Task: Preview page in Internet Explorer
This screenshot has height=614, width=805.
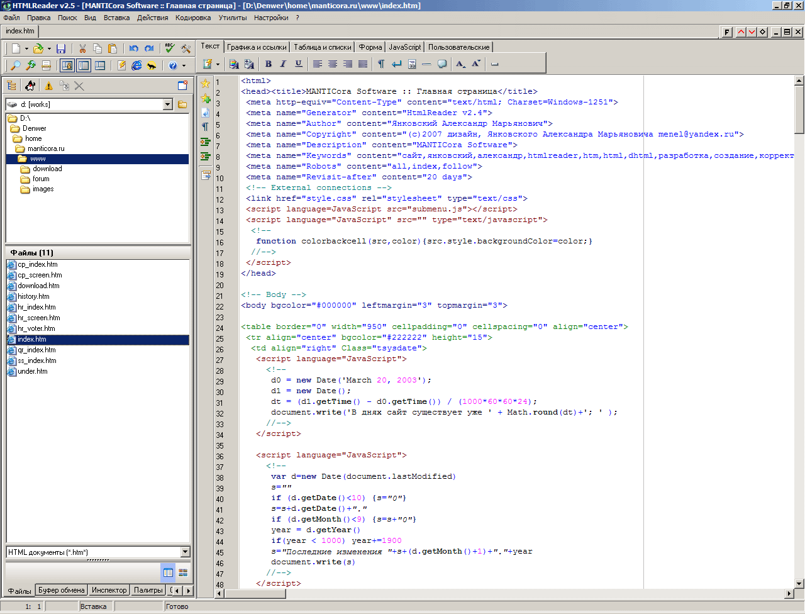Action: (x=136, y=65)
